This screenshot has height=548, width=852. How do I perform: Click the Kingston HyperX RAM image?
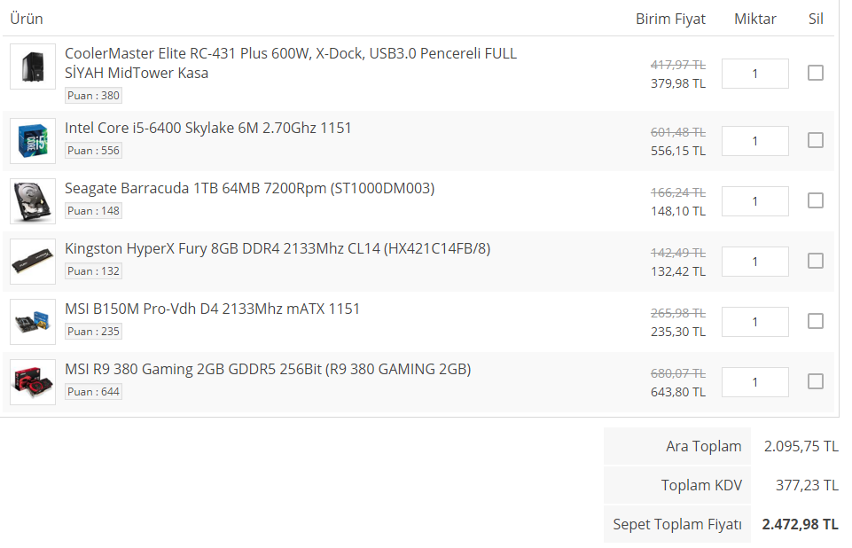point(33,262)
